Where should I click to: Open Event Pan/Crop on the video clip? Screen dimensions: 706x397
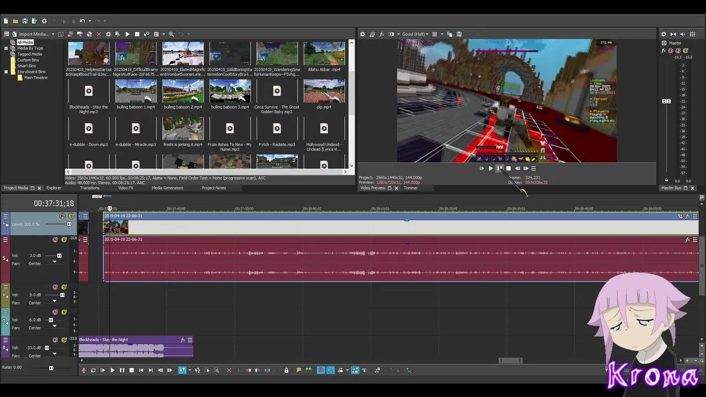tap(680, 216)
